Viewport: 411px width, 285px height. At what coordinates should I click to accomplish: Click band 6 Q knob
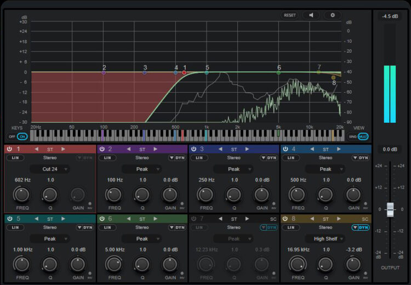(142, 265)
